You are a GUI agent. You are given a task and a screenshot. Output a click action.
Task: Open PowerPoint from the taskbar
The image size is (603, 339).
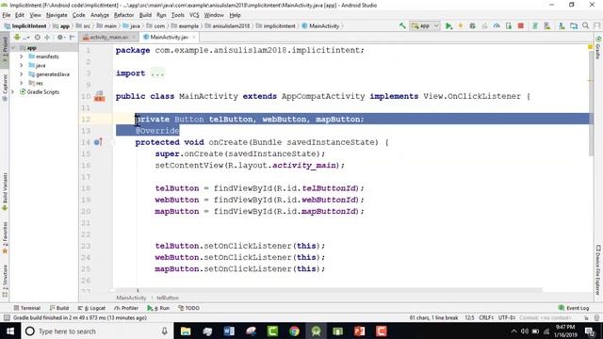pyautogui.click(x=359, y=331)
